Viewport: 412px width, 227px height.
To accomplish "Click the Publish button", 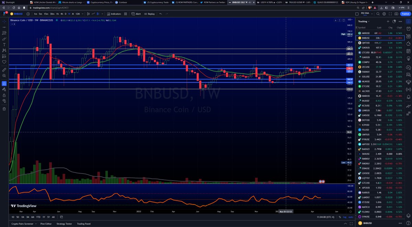I will point(405,14).
